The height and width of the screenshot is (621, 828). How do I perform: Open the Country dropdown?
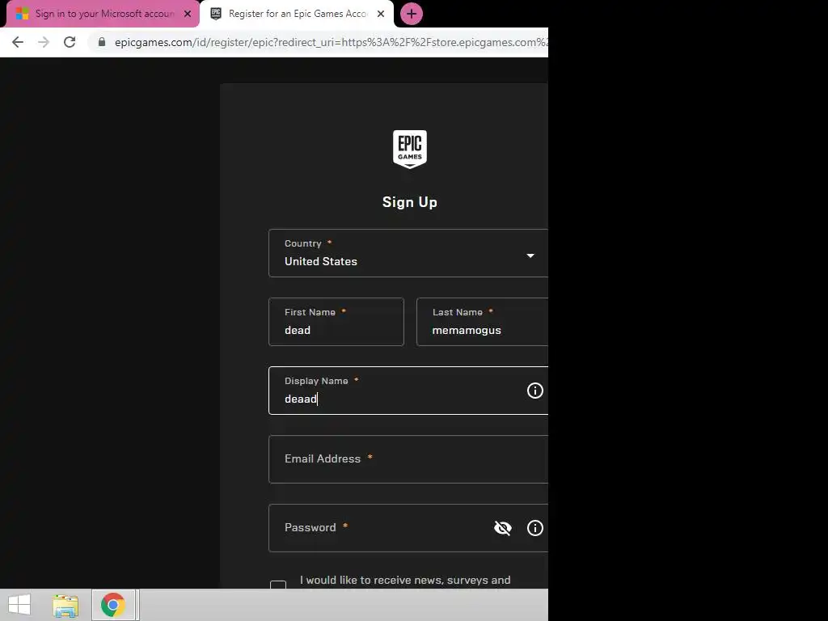coord(408,253)
